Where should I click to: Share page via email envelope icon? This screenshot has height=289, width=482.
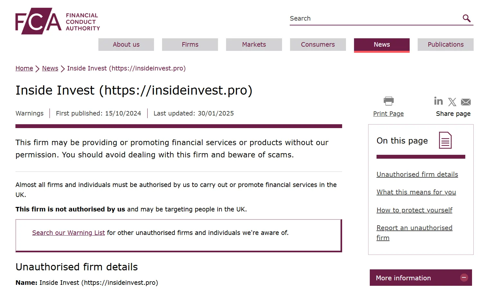pyautogui.click(x=466, y=102)
